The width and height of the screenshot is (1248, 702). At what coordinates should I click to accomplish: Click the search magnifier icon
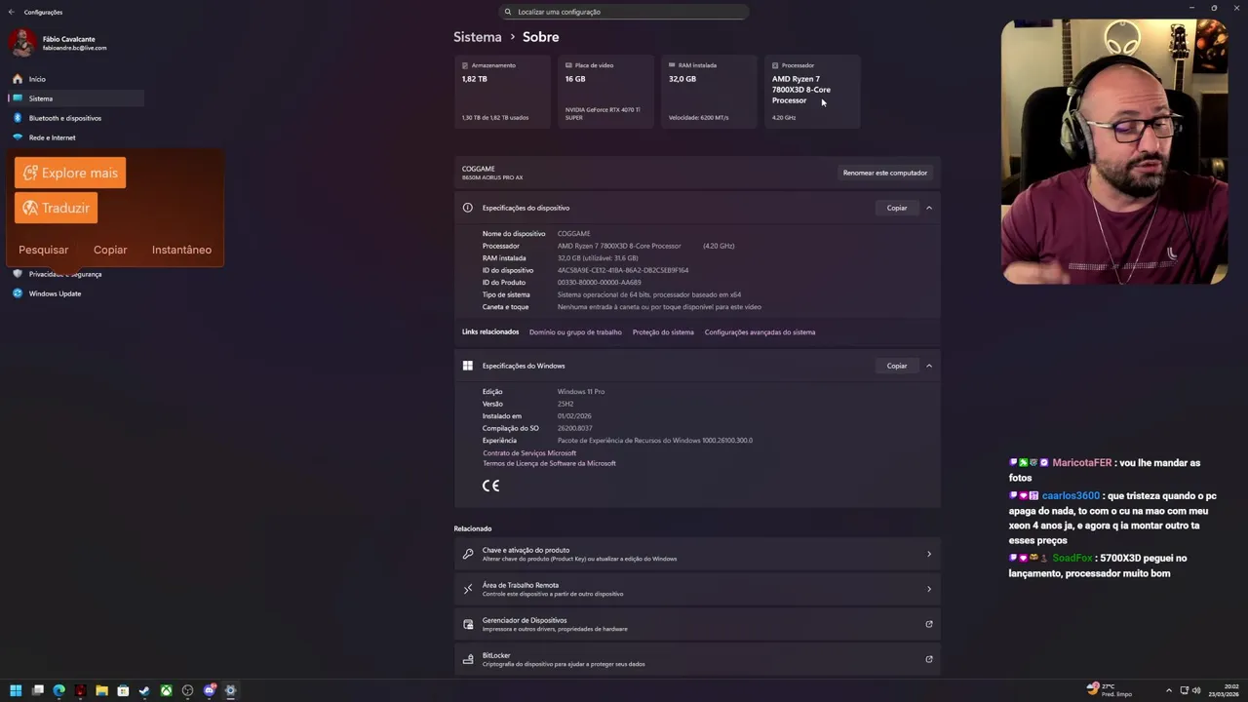coord(508,12)
